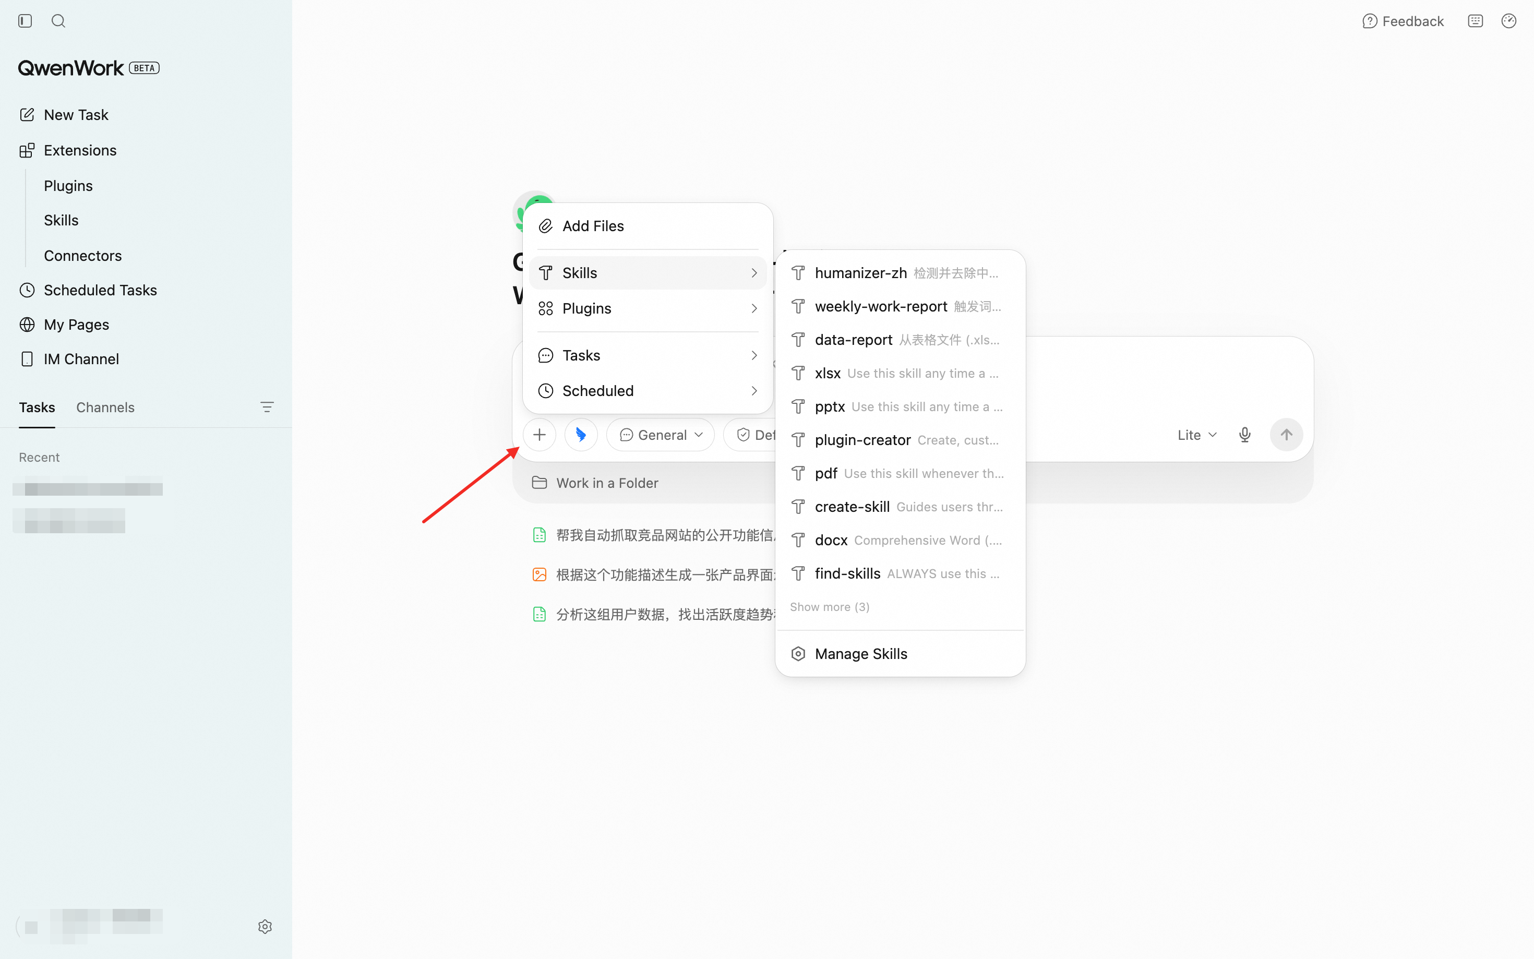The image size is (1534, 959).
Task: Start voice input with the microphone icon
Action: [x=1245, y=435]
